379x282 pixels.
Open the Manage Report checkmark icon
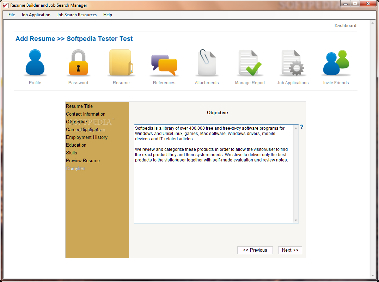coord(250,62)
